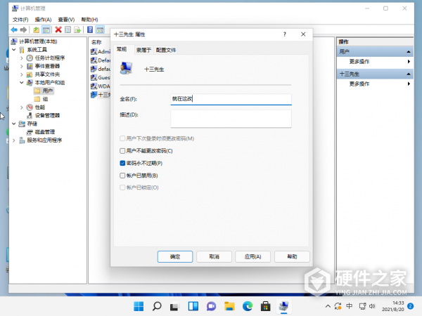The image size is (422, 316).
Task: Click the network tray icon
Action: pyautogui.click(x=362, y=306)
